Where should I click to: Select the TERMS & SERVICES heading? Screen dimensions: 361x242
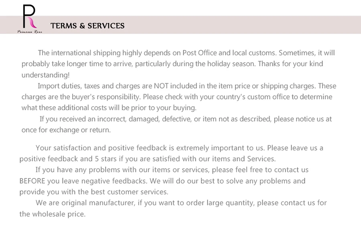tap(87, 26)
